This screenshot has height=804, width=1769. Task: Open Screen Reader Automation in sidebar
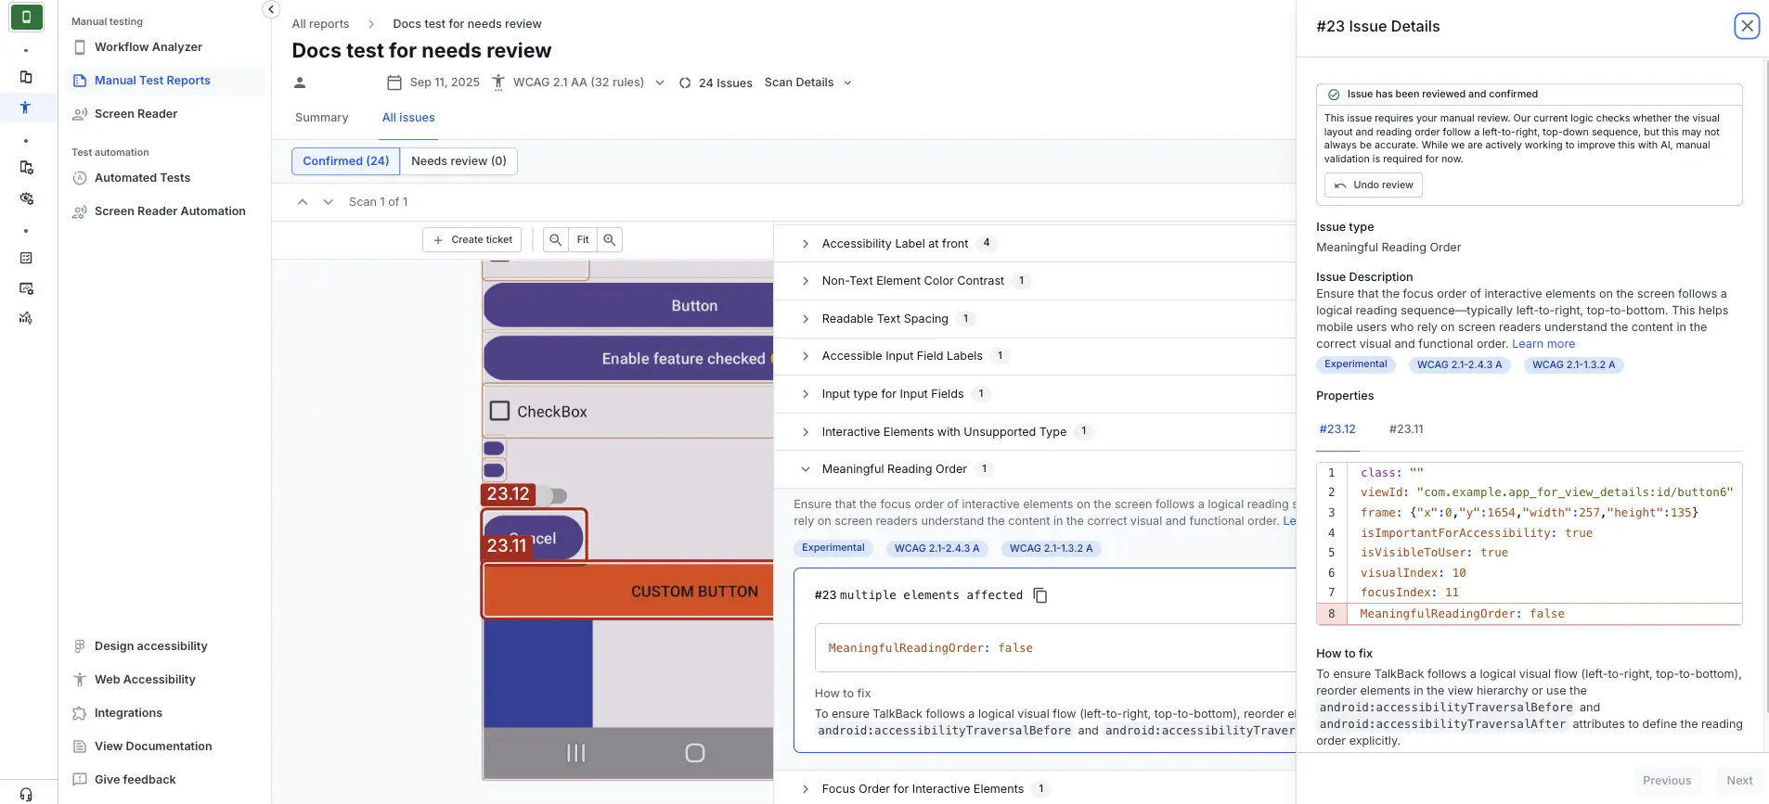pyautogui.click(x=170, y=211)
